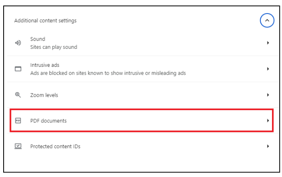Click empty area of the PDF documents row
This screenshot has width=282, height=177.
pyautogui.click(x=162, y=121)
